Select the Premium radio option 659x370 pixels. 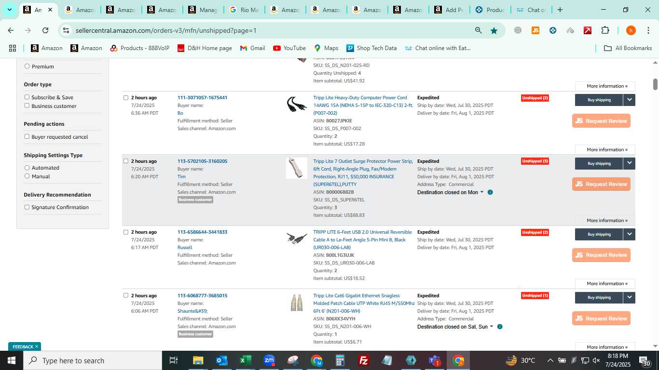point(27,66)
